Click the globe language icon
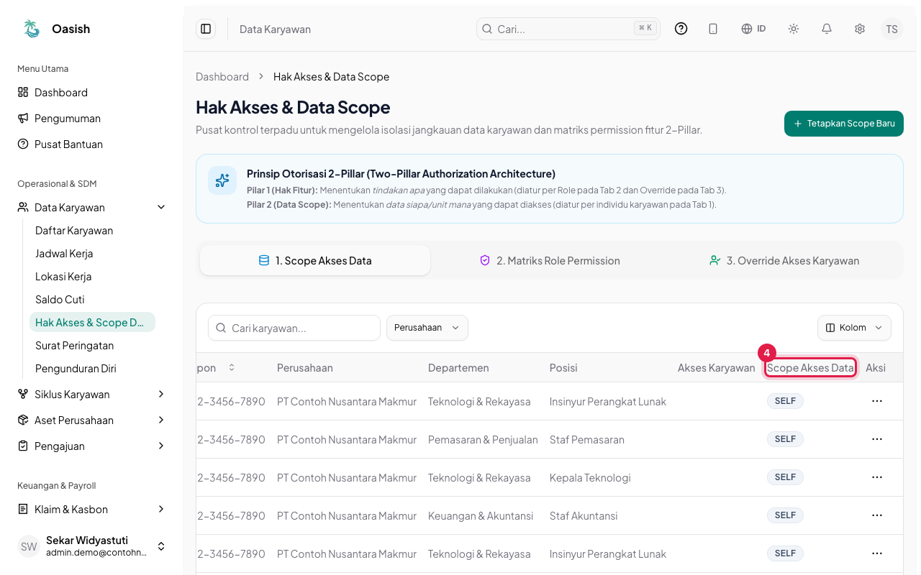The height and width of the screenshot is (575, 921). tap(747, 29)
